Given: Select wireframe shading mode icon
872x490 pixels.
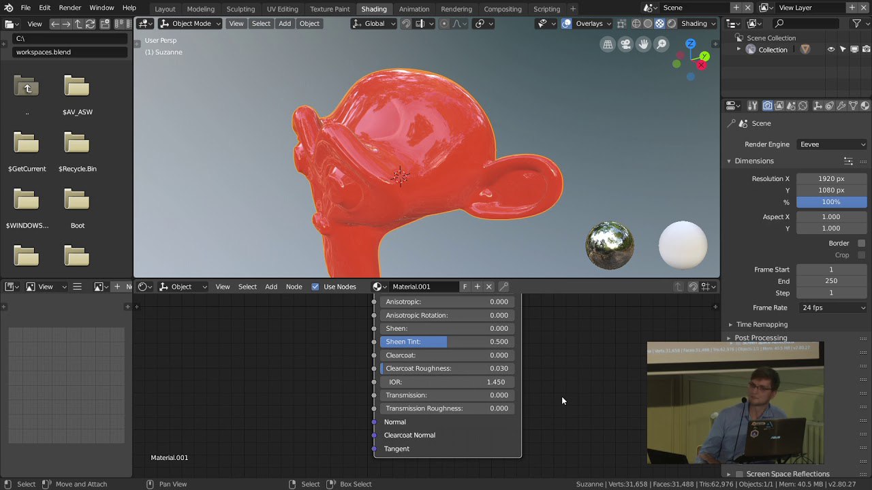Looking at the screenshot, I should [x=636, y=23].
